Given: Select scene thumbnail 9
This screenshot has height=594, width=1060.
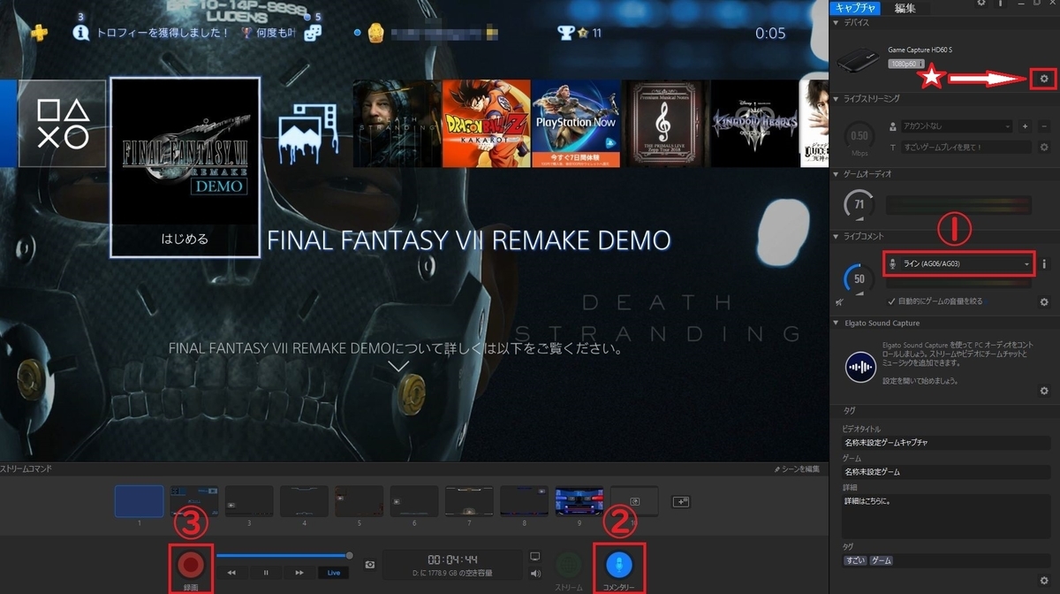Looking at the screenshot, I should [x=579, y=501].
